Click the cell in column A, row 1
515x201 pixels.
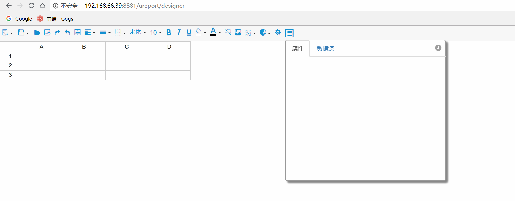click(x=42, y=56)
